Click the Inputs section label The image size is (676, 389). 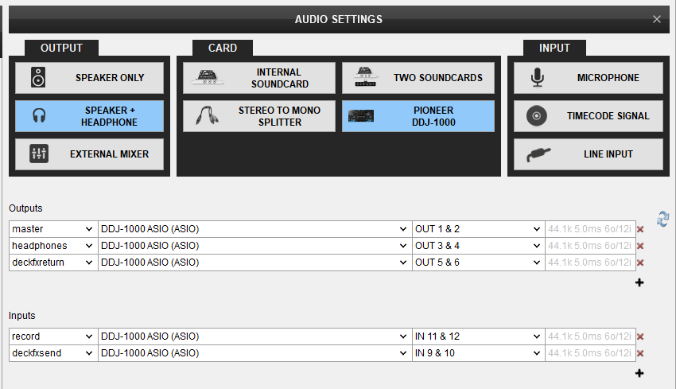pyautogui.click(x=22, y=316)
